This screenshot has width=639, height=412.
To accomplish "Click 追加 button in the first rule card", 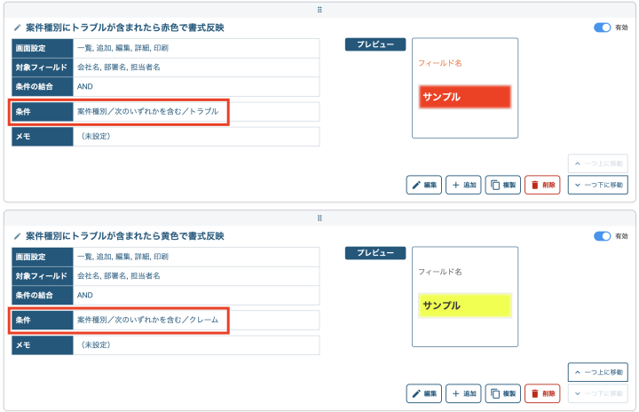I will pos(463,185).
